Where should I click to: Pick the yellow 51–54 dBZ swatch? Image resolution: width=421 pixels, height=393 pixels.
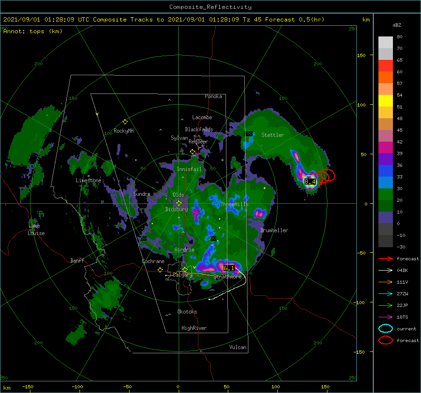[x=385, y=100]
